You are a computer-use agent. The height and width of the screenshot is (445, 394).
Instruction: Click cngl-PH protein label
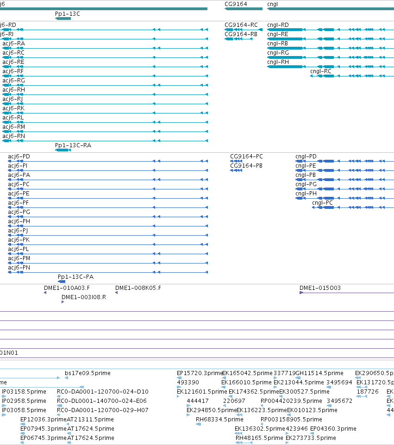click(306, 194)
